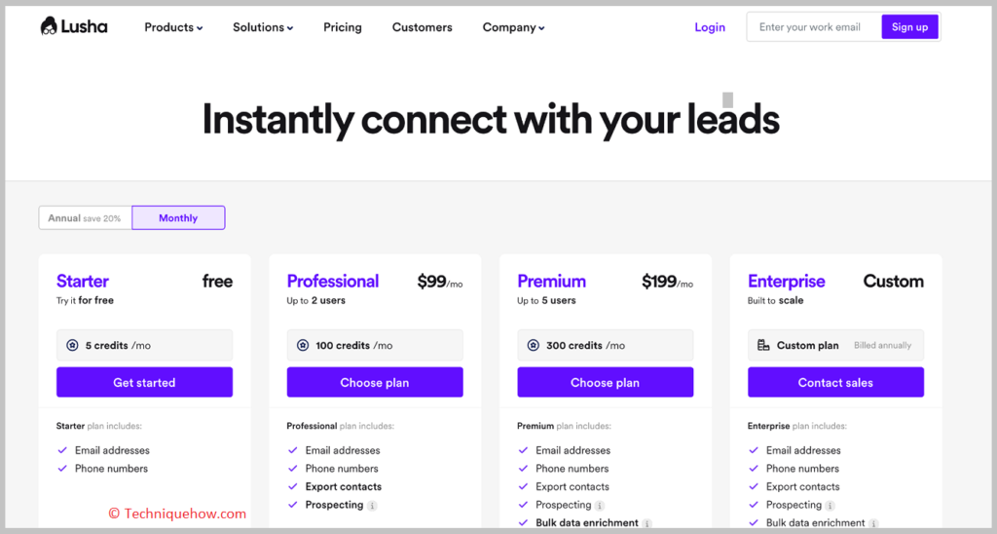997x534 pixels.
Task: Click the Sign up button
Action: 910,26
